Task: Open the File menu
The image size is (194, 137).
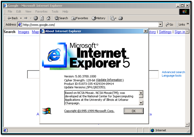Action: coord(10,11)
